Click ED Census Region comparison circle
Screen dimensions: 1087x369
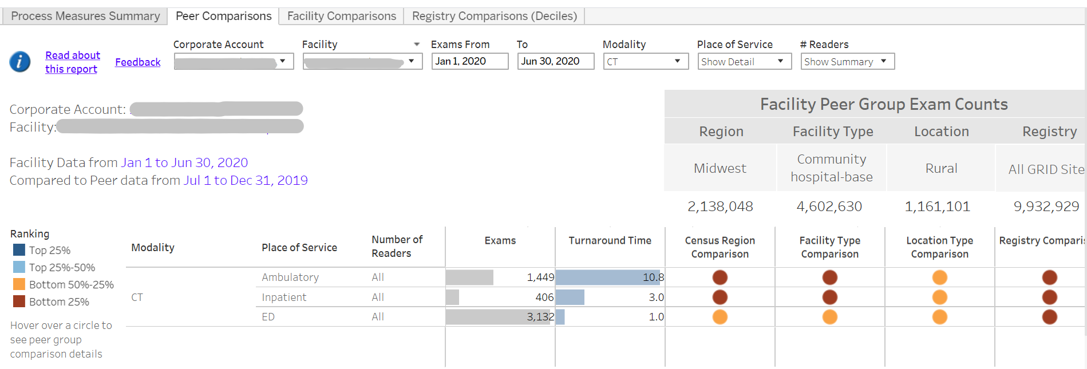pos(720,317)
